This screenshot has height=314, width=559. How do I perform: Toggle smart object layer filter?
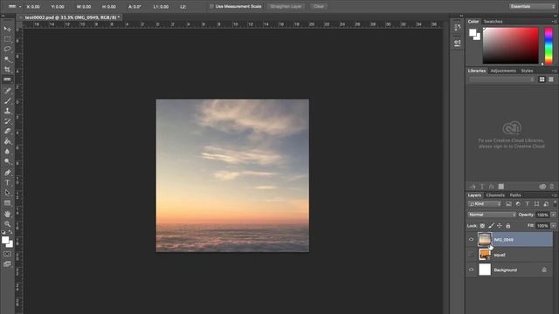(x=546, y=204)
